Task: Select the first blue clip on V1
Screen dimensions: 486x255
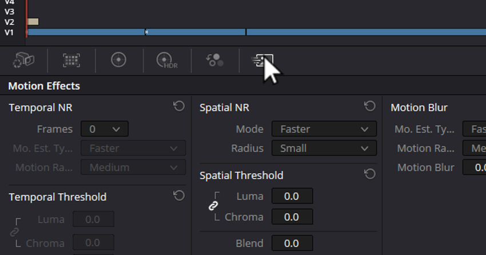Action: (x=86, y=32)
